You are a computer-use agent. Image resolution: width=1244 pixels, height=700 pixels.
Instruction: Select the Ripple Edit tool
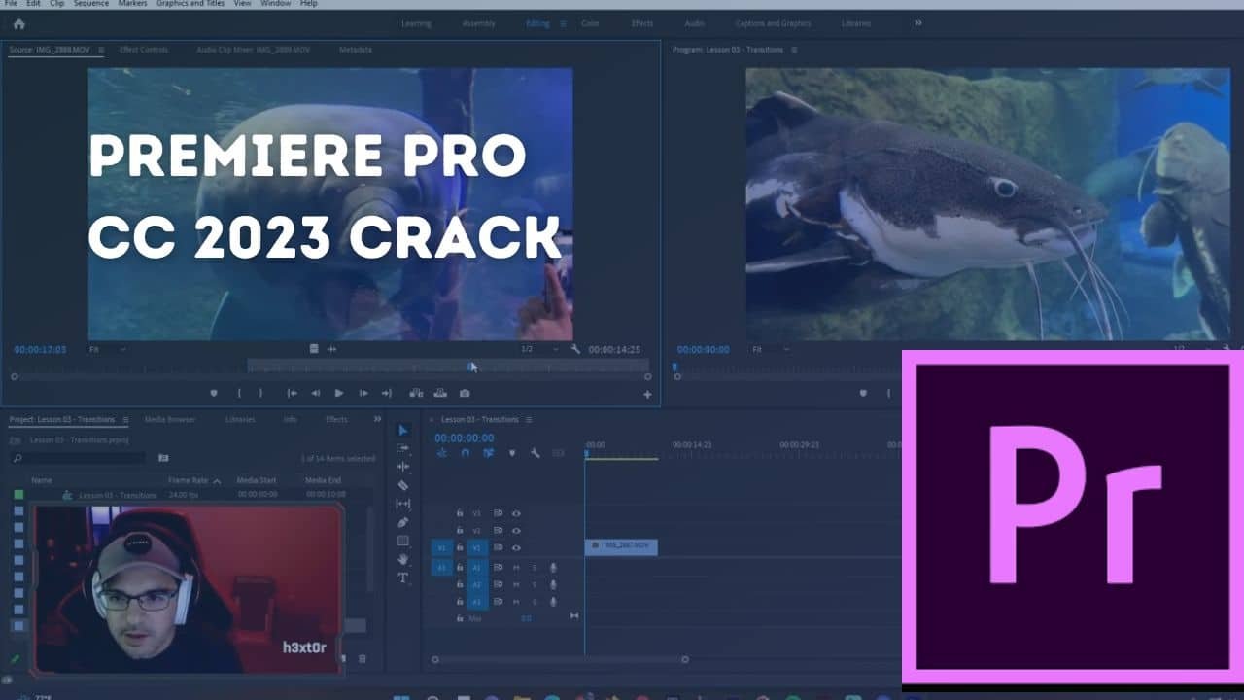click(403, 467)
